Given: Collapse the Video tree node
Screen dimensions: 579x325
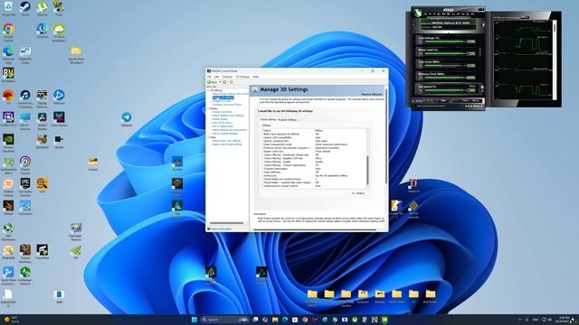Looking at the screenshot, I should point(208,137).
